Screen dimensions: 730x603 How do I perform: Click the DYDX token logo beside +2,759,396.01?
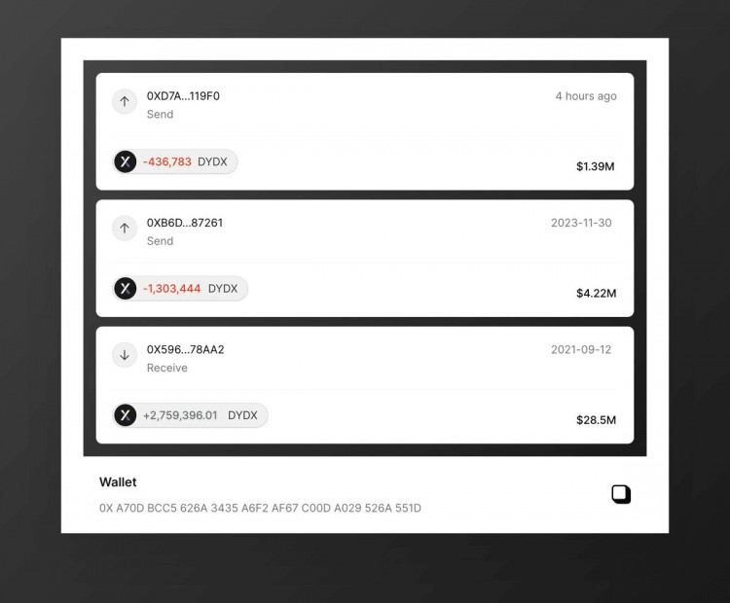pyautogui.click(x=126, y=415)
